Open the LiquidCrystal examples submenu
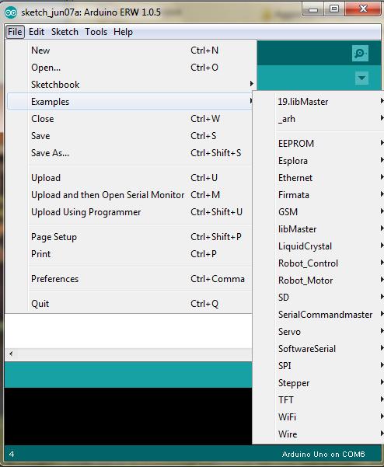Screen dimensions: 384x467 (x=330, y=246)
